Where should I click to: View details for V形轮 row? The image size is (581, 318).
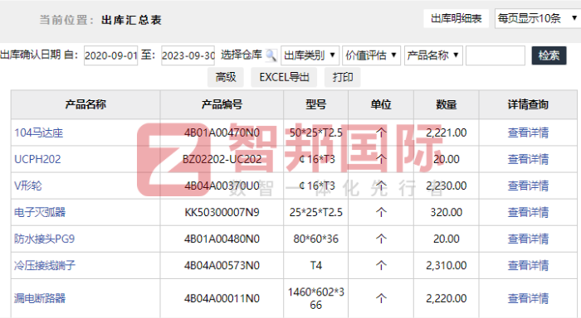(528, 185)
